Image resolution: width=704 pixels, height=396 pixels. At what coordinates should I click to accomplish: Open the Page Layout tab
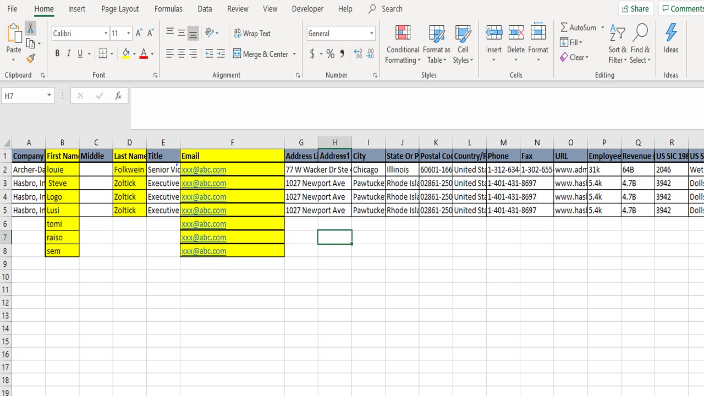pyautogui.click(x=120, y=9)
